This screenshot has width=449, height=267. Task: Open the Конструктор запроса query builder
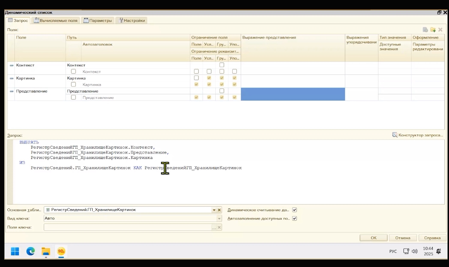pyautogui.click(x=418, y=135)
